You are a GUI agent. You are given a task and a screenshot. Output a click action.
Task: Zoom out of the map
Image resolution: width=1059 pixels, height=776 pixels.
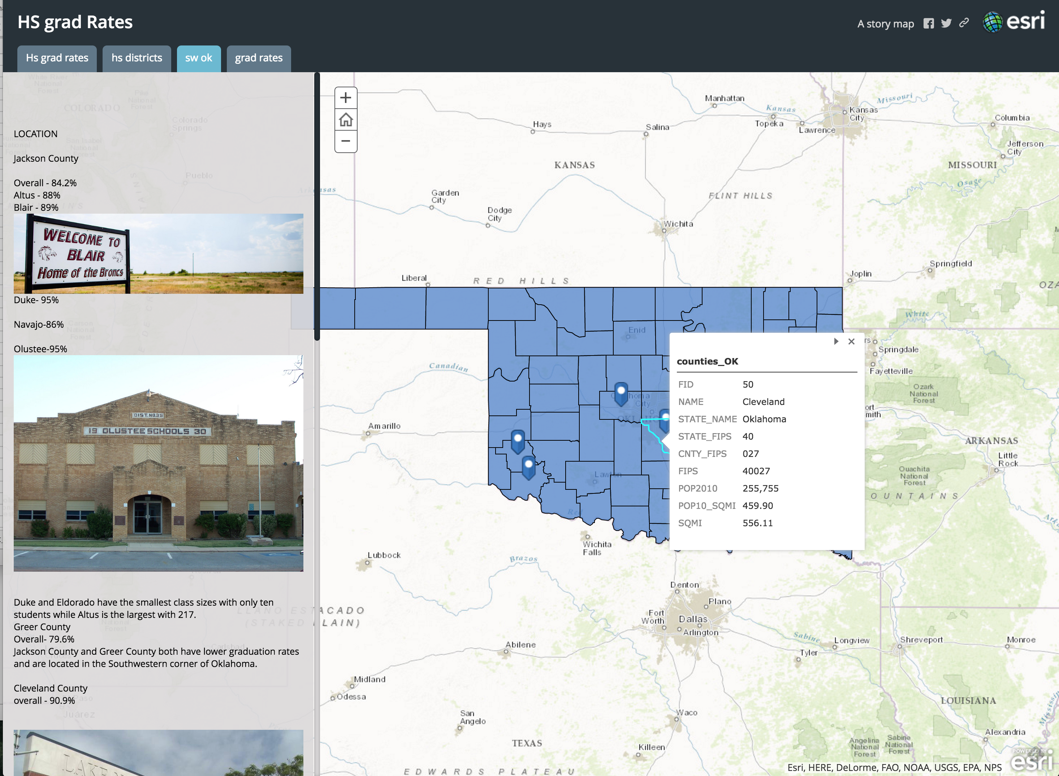pyautogui.click(x=346, y=141)
